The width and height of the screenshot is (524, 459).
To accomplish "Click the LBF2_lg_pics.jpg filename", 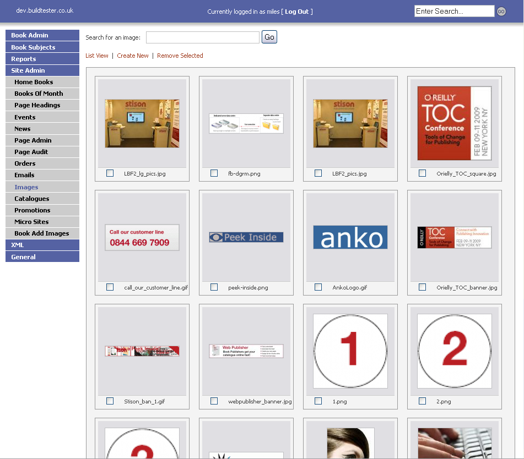I will tap(145, 173).
